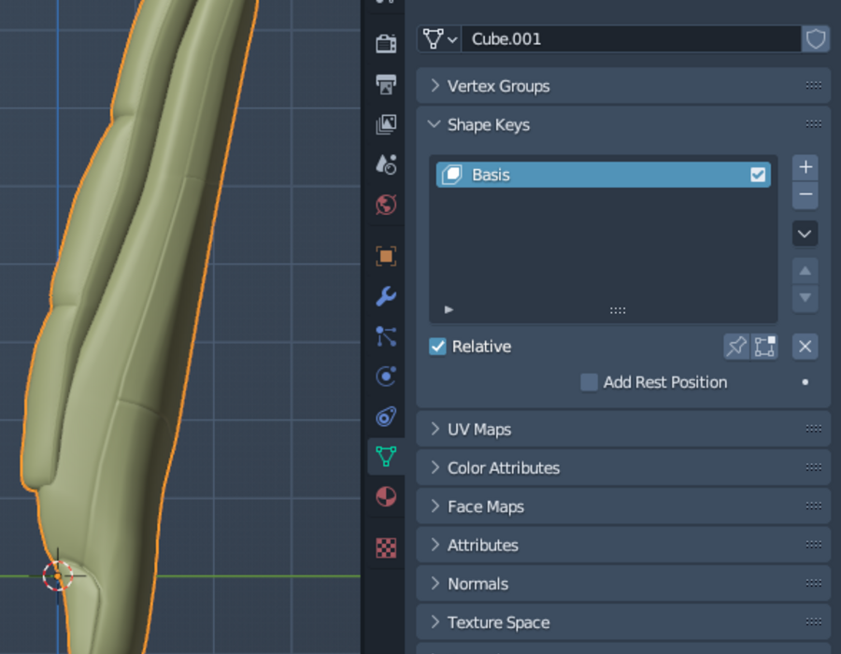Open the Object Data mesh tab
This screenshot has width=841, height=654.
[386, 456]
